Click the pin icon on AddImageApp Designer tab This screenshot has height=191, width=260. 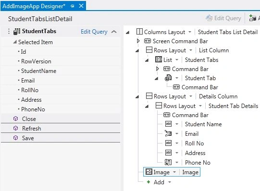(72, 6)
